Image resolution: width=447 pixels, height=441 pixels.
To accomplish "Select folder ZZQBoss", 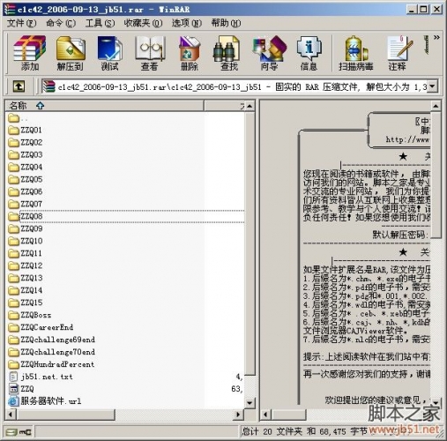I will pos(30,315).
